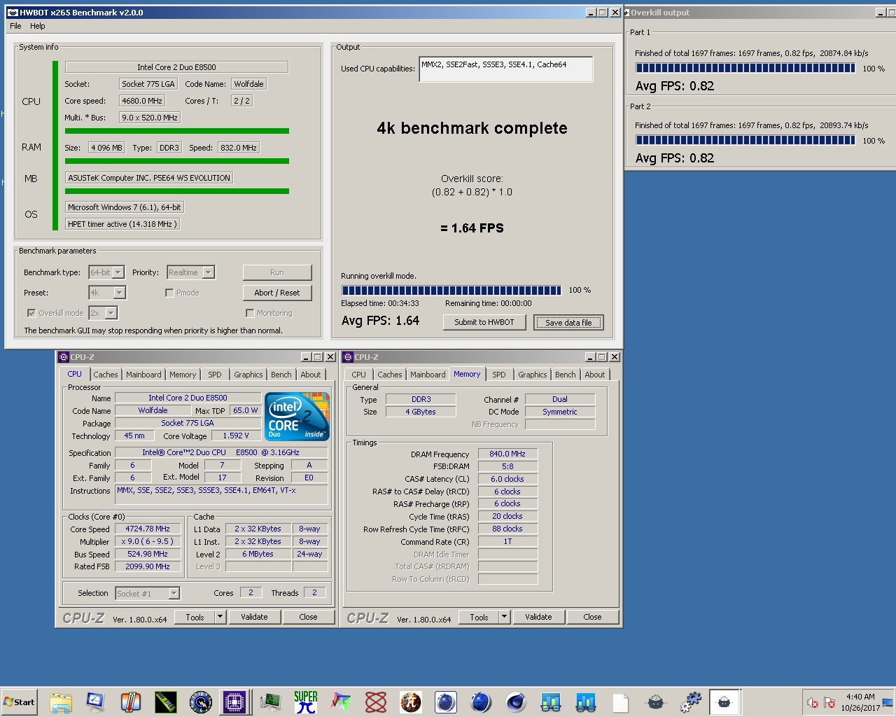Image resolution: width=896 pixels, height=717 pixels.
Task: Select the highlighted HWBOT x265 taskbar button
Action: 724,702
